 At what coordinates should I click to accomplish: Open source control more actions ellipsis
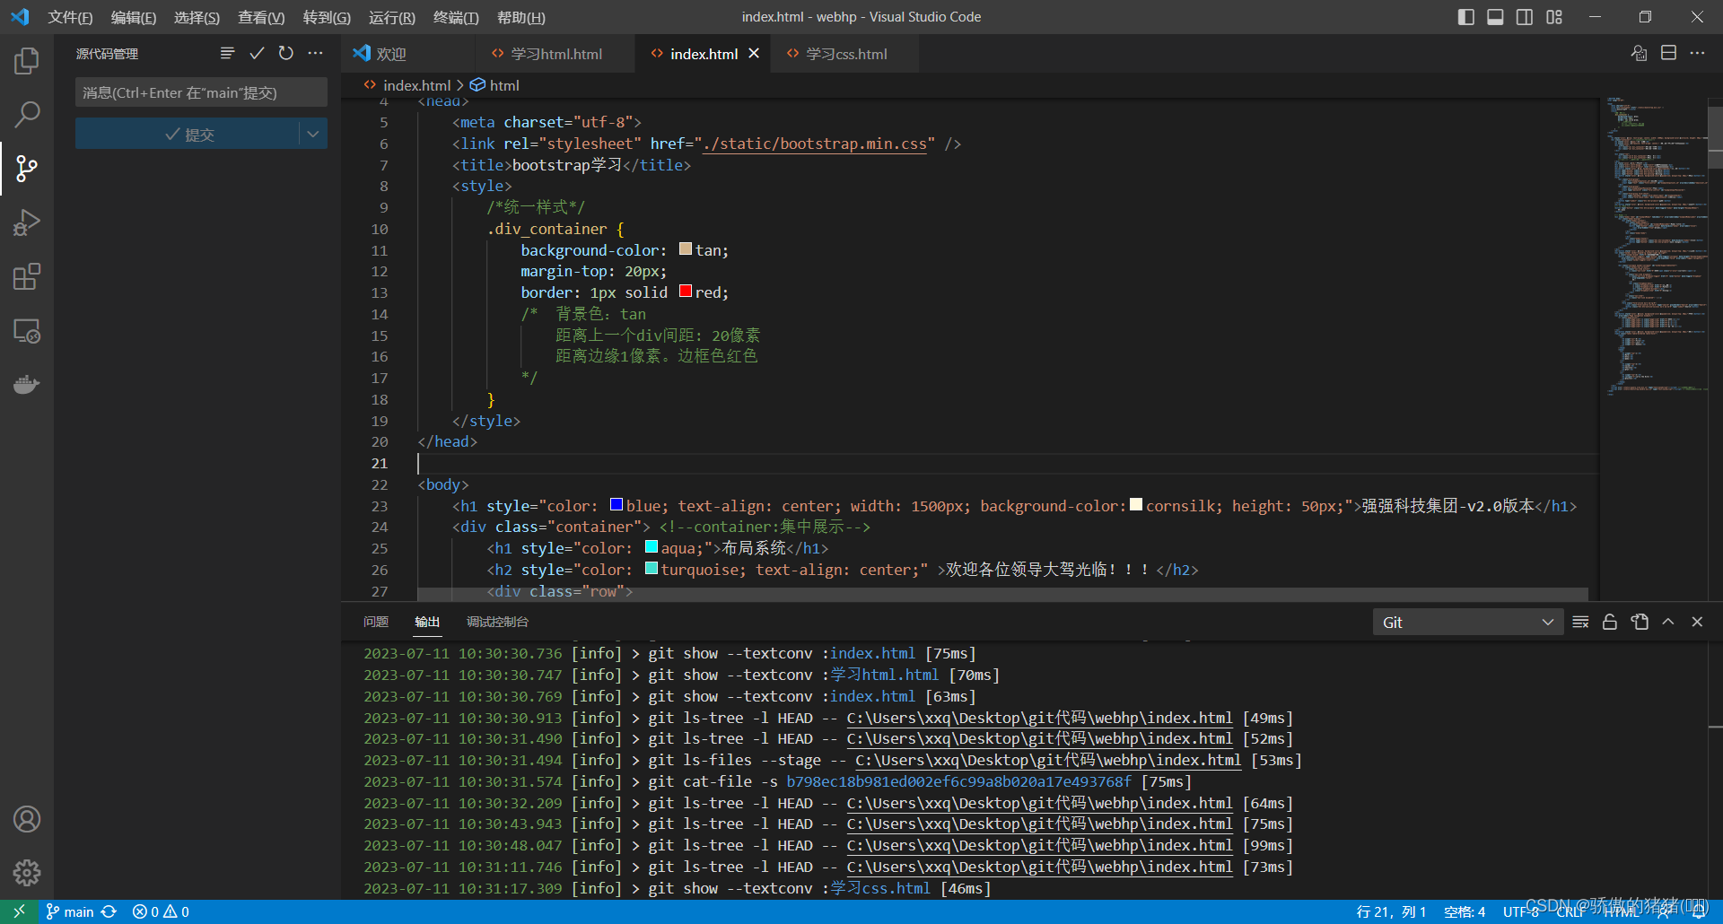click(315, 54)
